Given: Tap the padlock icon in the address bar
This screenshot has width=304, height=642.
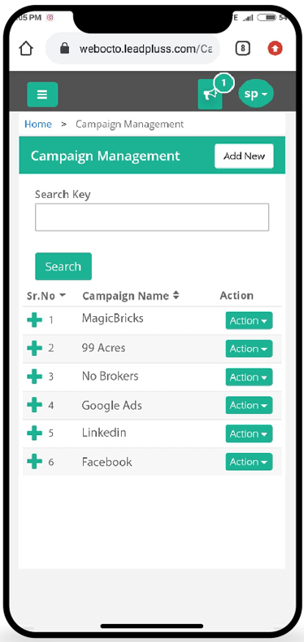Looking at the screenshot, I should pos(64,49).
